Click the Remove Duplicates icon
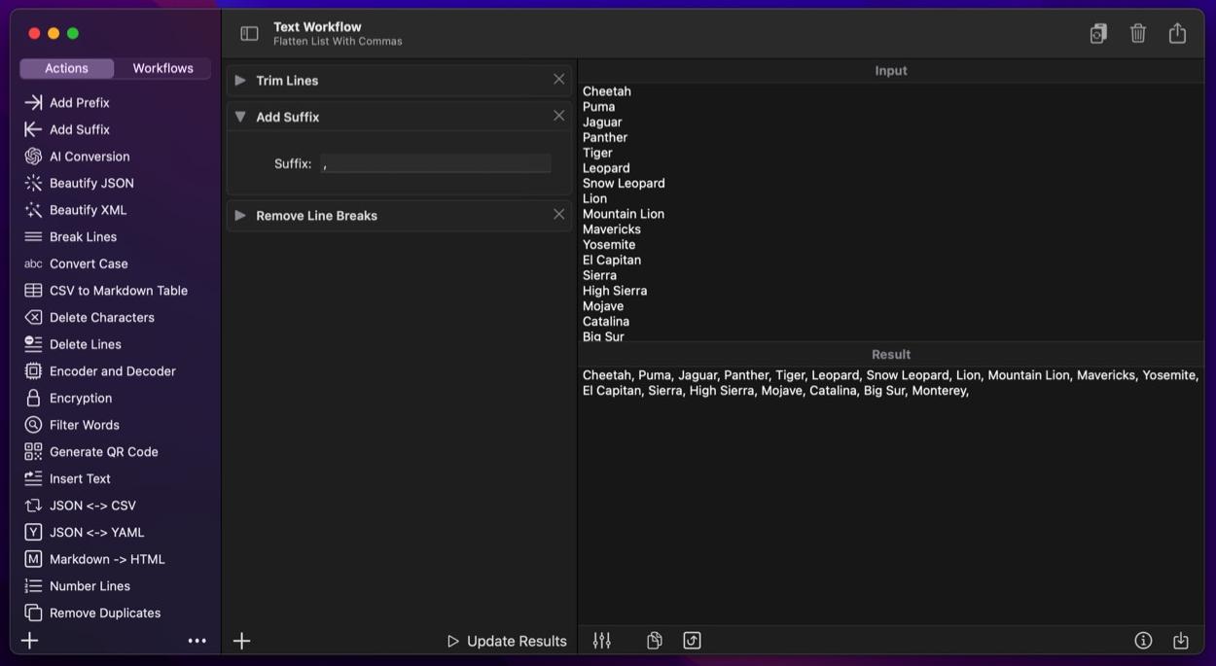This screenshot has width=1216, height=666. click(x=33, y=613)
